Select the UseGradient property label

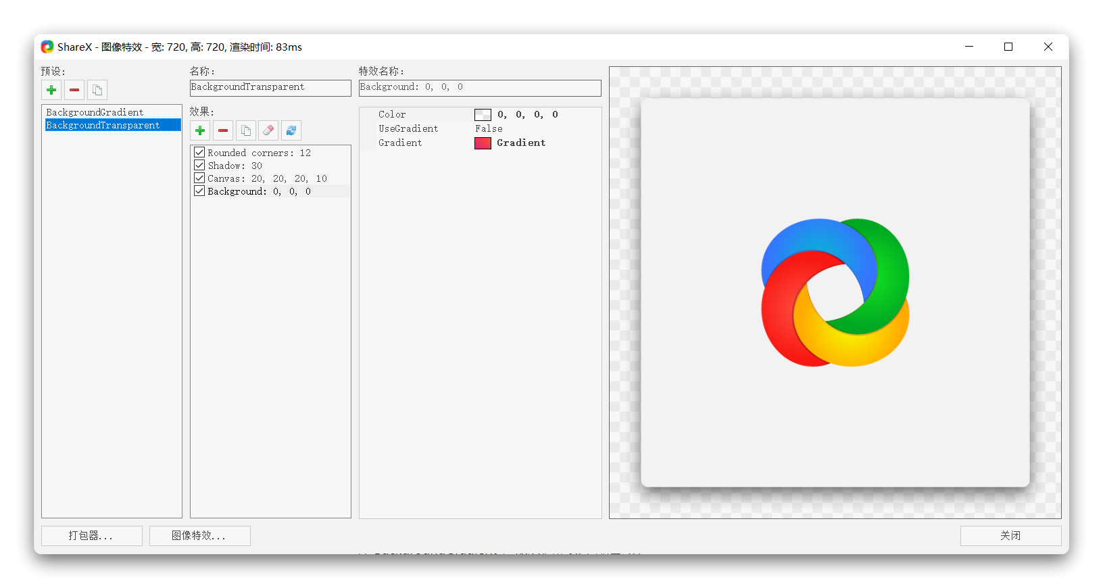[x=408, y=129]
